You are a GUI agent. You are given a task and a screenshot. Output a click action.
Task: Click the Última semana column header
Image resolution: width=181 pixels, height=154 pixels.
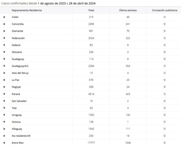[x=128, y=10]
